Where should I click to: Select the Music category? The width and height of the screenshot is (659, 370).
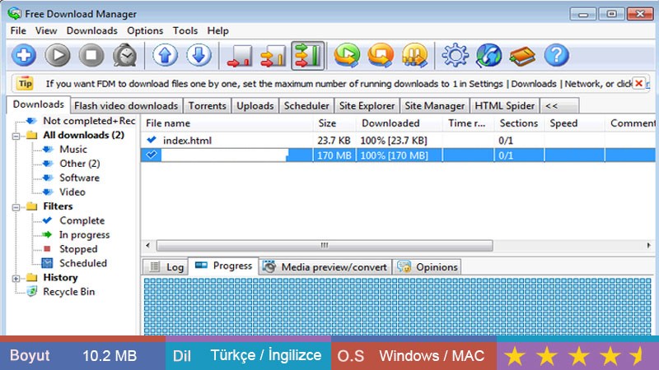pos(73,150)
